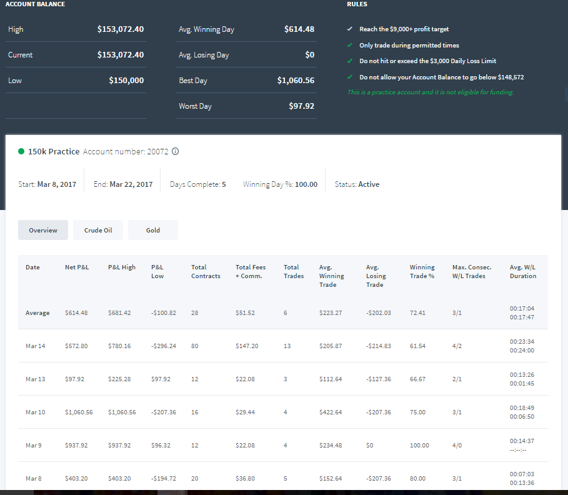Click checkmark next to Daily Loss Limit
The image size is (568, 495).
pos(349,61)
